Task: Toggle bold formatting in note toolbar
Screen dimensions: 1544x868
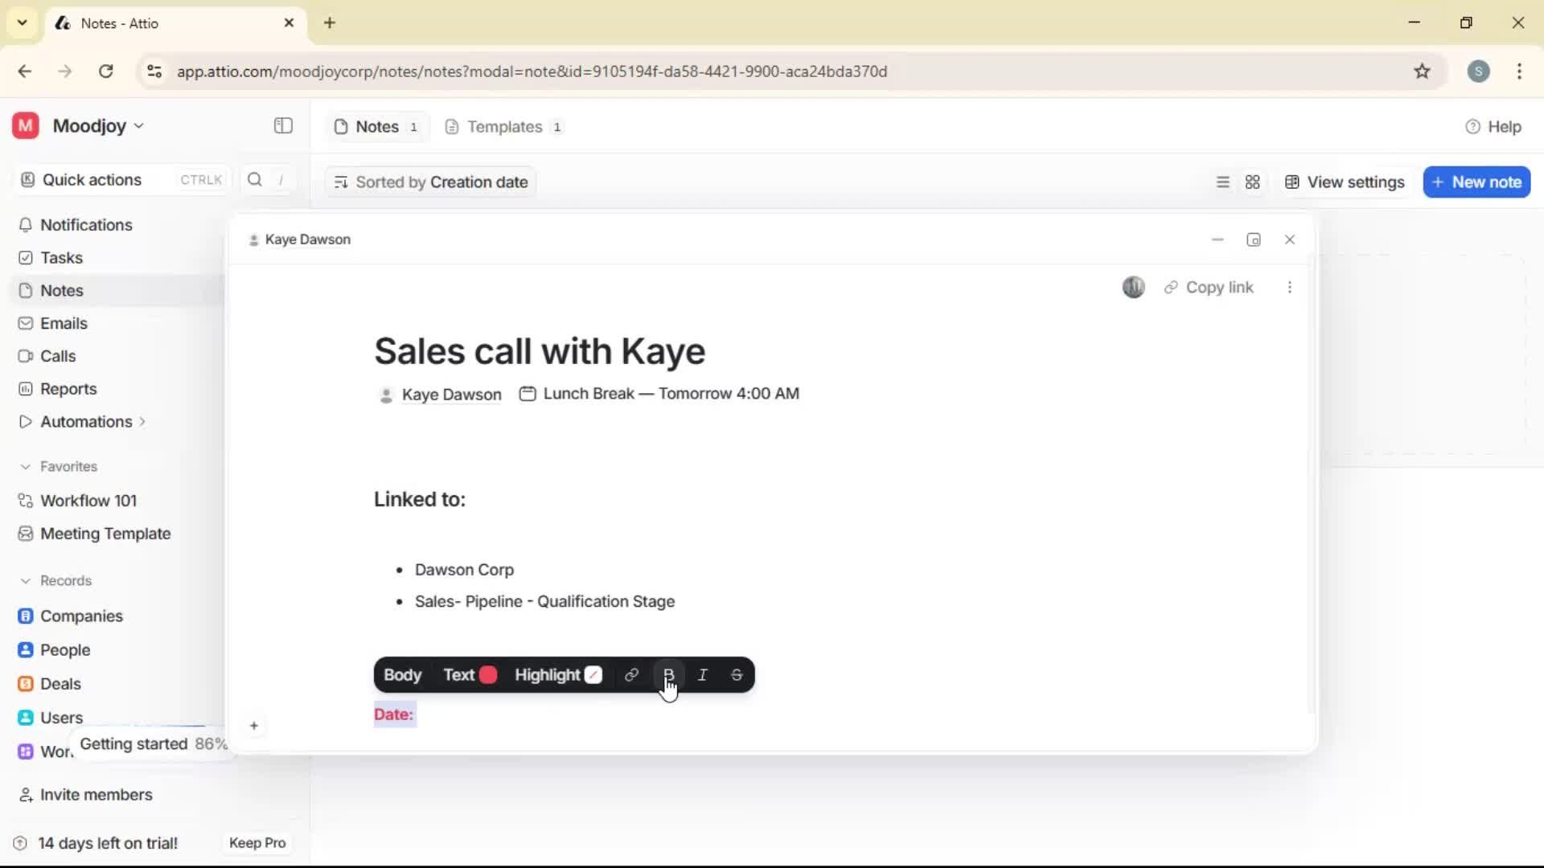Action: tap(667, 675)
